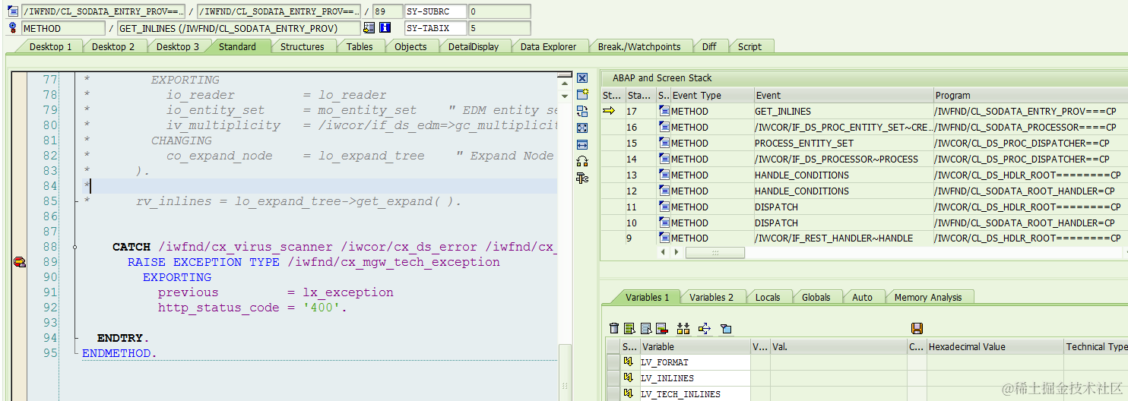Screen dimensions: 1128x401
Task: Open the Break./Watchpoints tab
Action: [639, 46]
